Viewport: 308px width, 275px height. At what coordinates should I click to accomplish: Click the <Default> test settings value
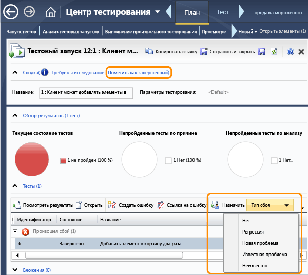click(x=219, y=92)
